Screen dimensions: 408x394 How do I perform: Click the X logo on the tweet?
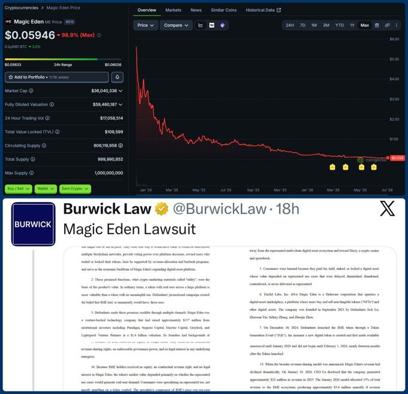pos(387,209)
